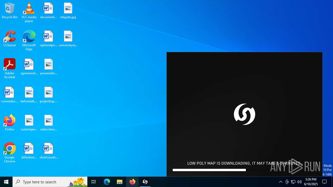The height and width of the screenshot is (187, 333).
Task: Launch Microsoft Edge from taskbar
Action: tap(107, 182)
